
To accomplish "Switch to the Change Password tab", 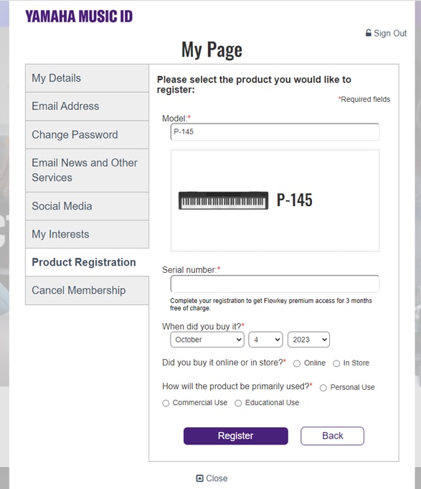I will click(87, 135).
